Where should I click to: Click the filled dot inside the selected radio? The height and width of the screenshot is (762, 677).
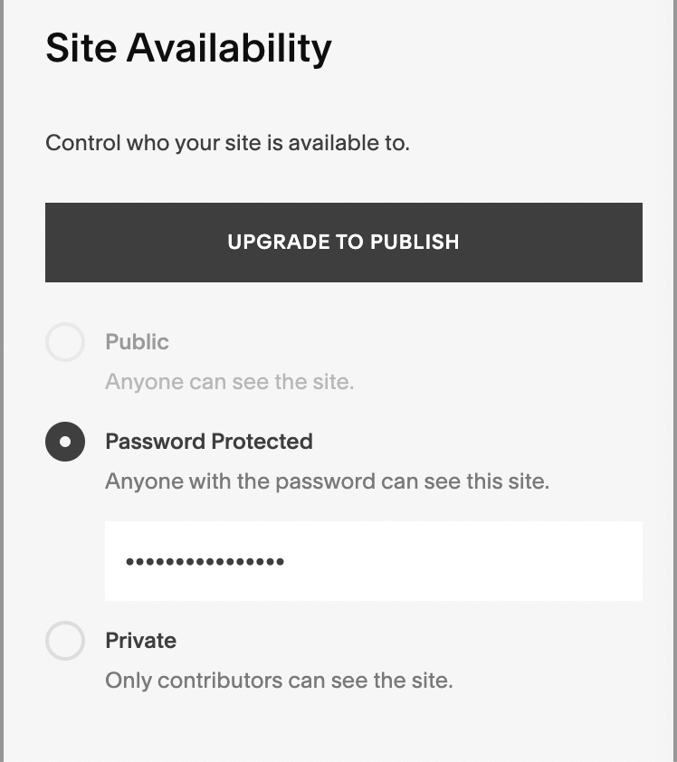click(x=65, y=442)
